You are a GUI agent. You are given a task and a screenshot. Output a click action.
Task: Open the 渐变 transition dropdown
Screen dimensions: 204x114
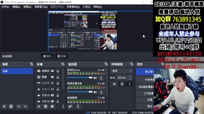(x=122, y=71)
